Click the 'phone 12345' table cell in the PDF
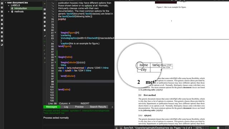The width and height of the screenshot is (229, 129). [167, 65]
